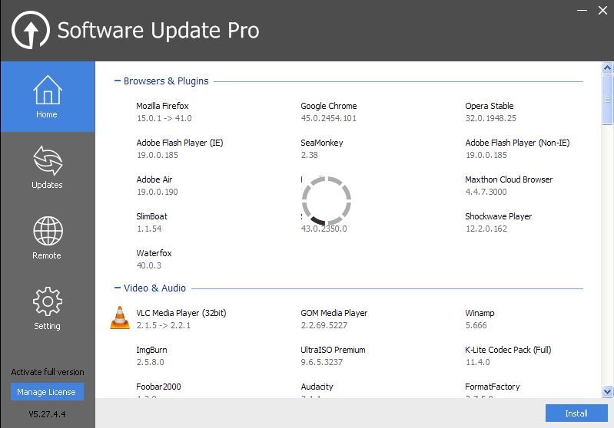This screenshot has height=428, width=614.
Task: Click Opera version 32.0.1948.25
Action: [490, 118]
